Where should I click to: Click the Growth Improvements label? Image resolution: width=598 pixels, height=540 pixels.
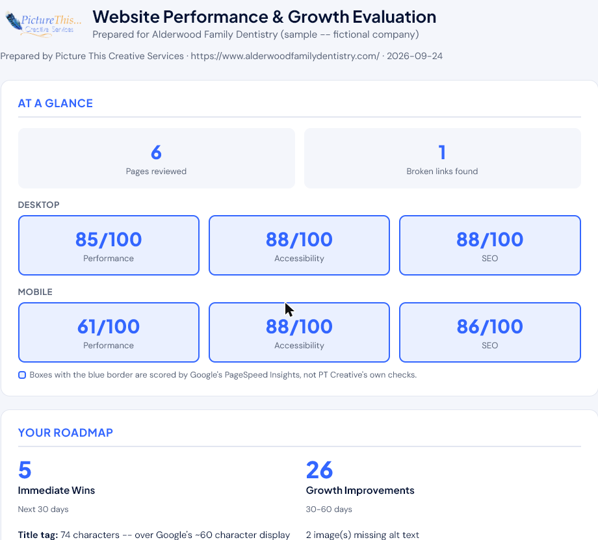(360, 491)
